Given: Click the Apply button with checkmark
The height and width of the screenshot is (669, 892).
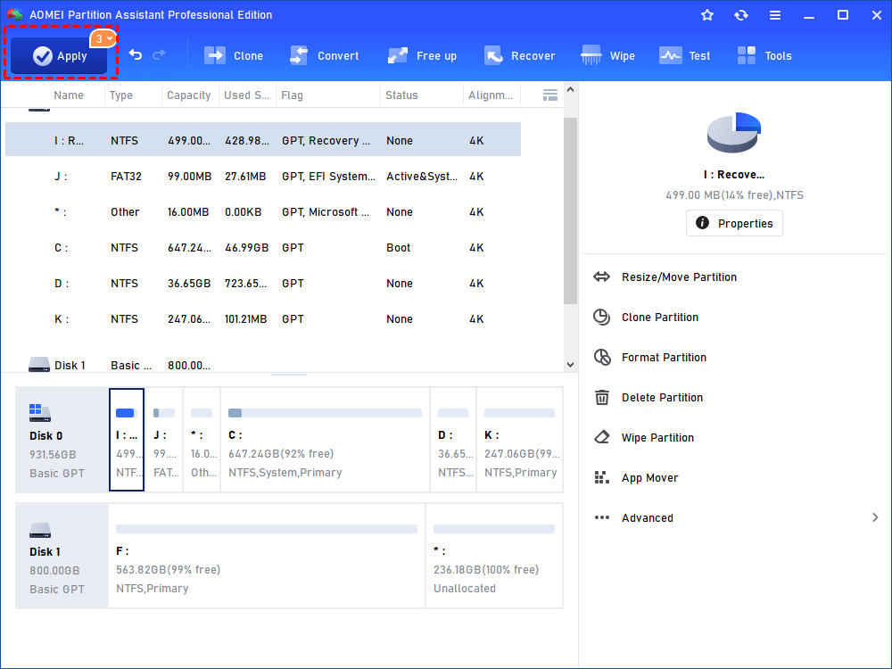Looking at the screenshot, I should click(x=59, y=55).
